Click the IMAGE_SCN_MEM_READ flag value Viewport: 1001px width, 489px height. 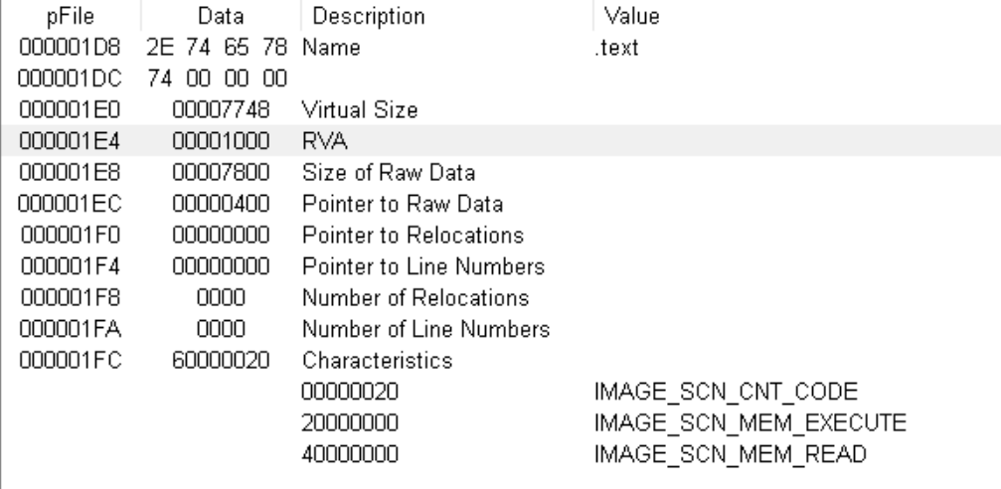[x=731, y=454]
